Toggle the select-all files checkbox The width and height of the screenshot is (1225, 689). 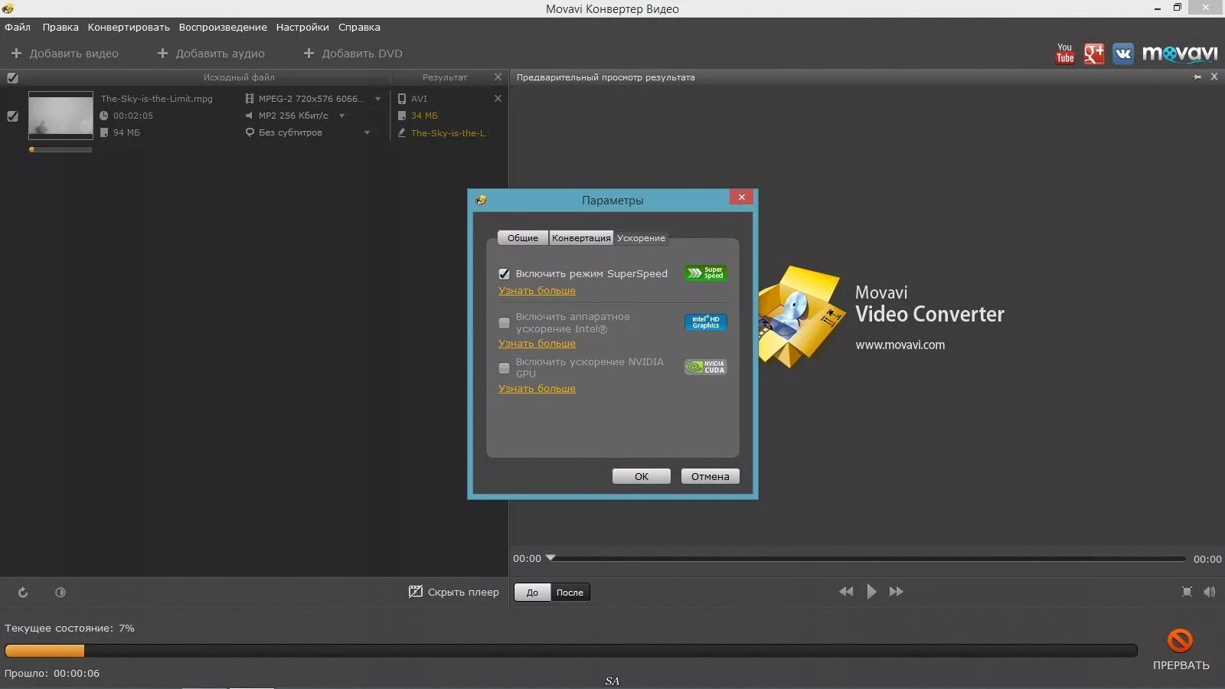pyautogui.click(x=12, y=78)
